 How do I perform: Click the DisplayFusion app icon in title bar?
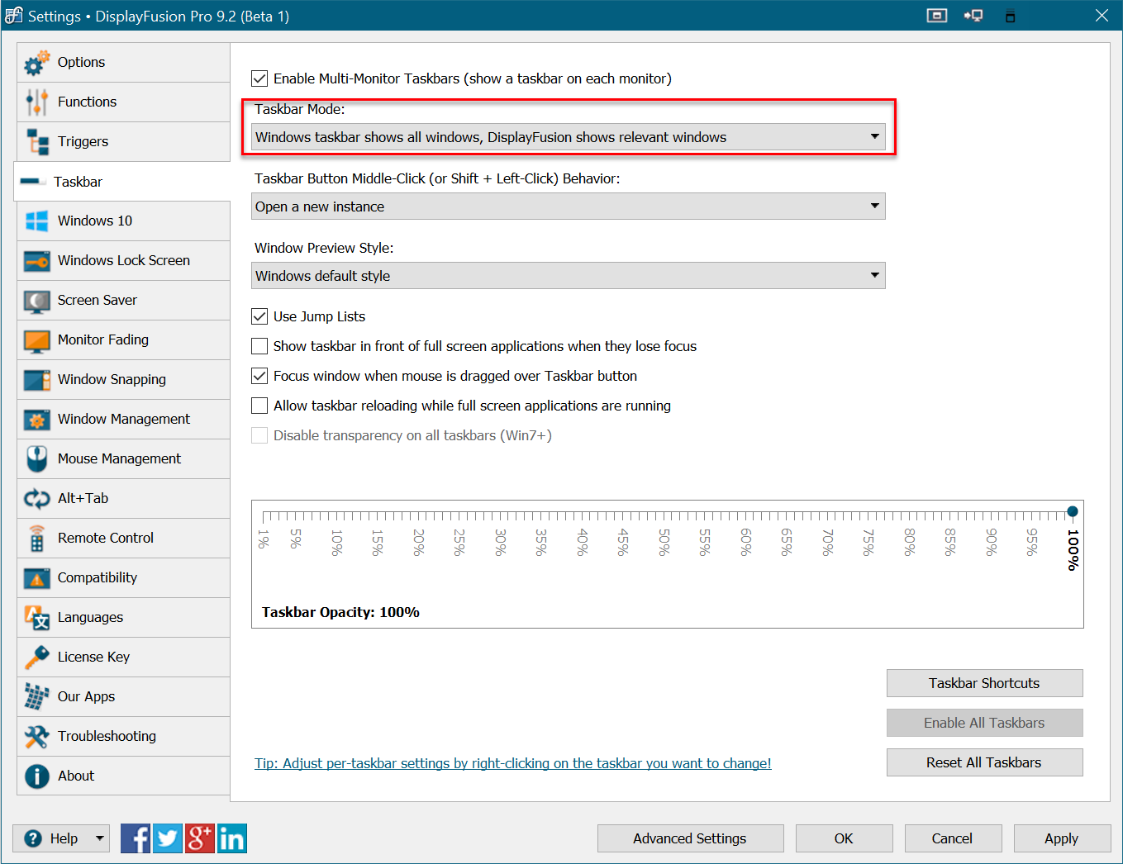point(14,16)
